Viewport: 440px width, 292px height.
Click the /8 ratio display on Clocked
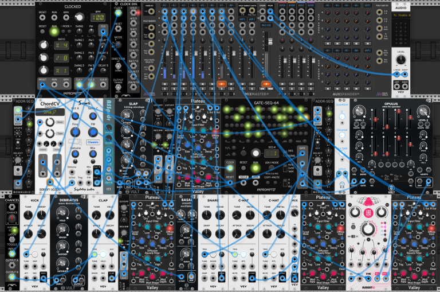point(61,58)
